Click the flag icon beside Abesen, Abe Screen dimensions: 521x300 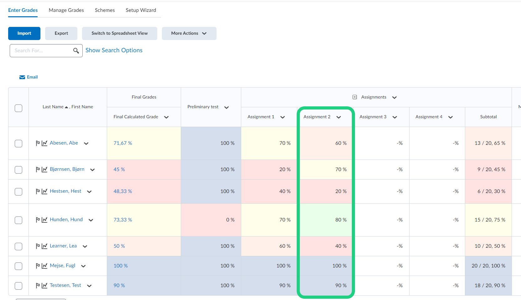tap(38, 143)
